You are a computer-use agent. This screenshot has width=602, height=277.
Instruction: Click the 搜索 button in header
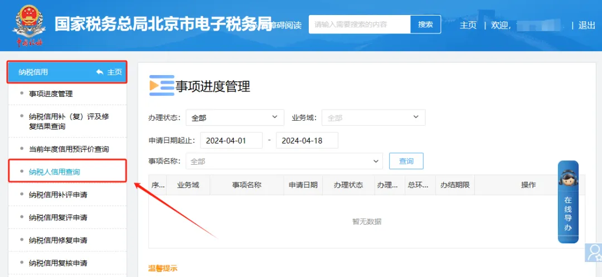[425, 24]
